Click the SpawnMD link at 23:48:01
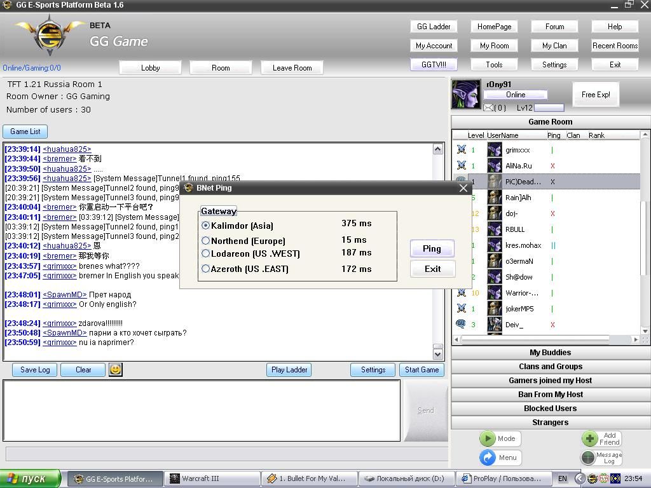 point(65,295)
